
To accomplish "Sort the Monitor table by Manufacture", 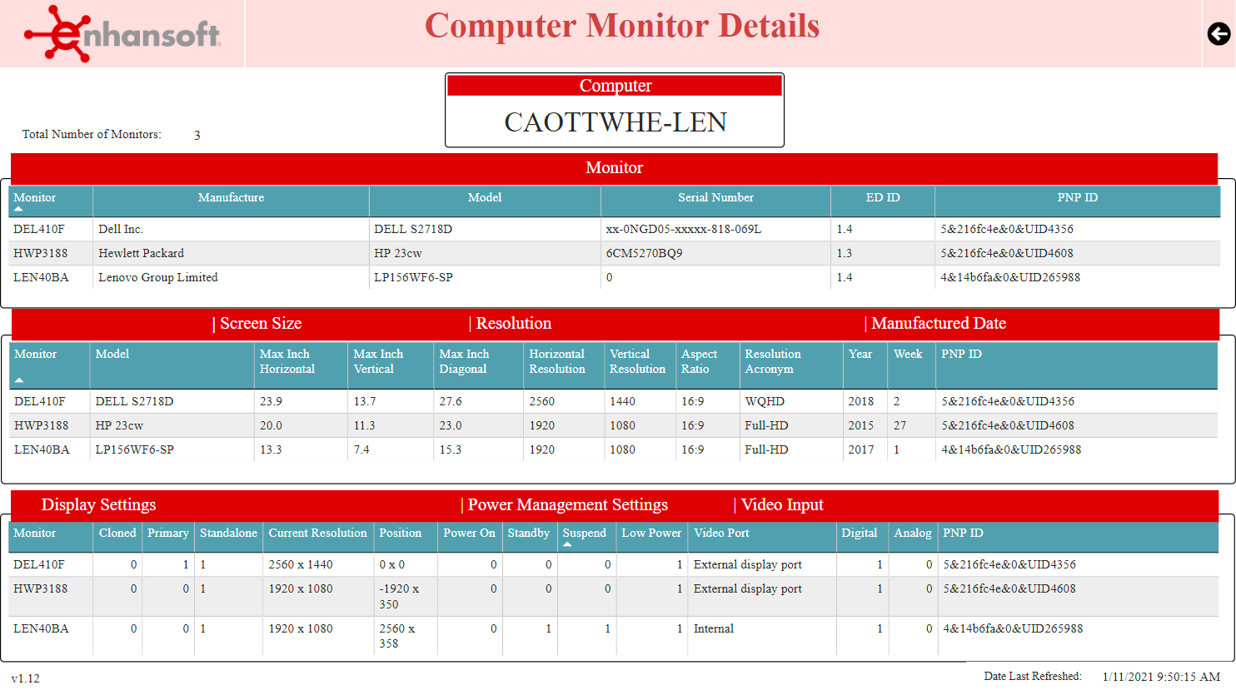I will [x=232, y=198].
